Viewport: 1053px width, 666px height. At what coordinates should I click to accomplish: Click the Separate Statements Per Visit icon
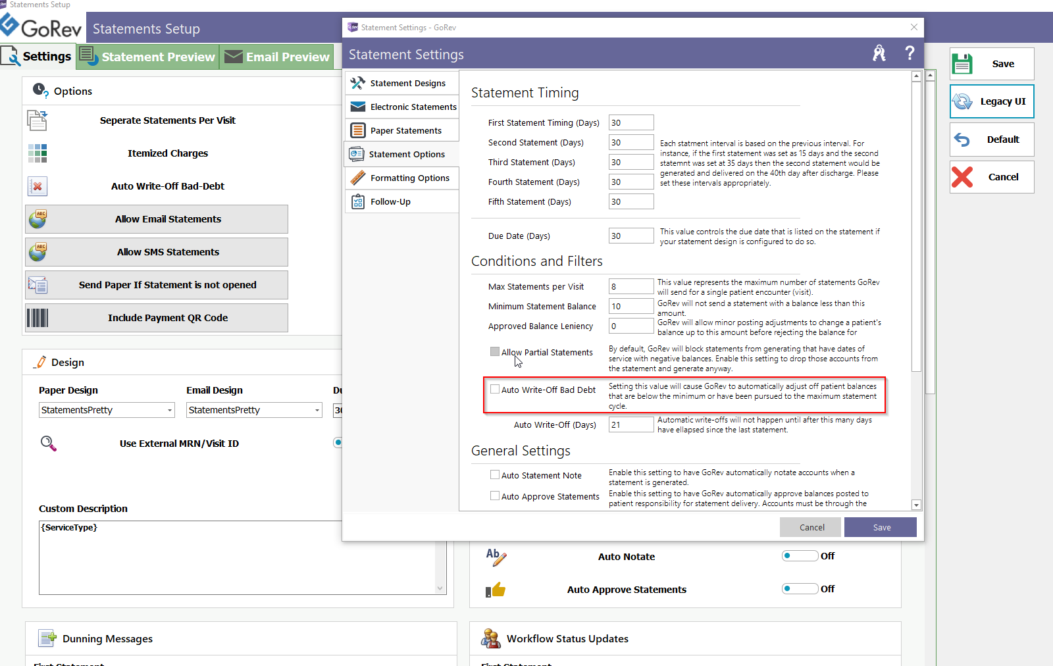(38, 120)
